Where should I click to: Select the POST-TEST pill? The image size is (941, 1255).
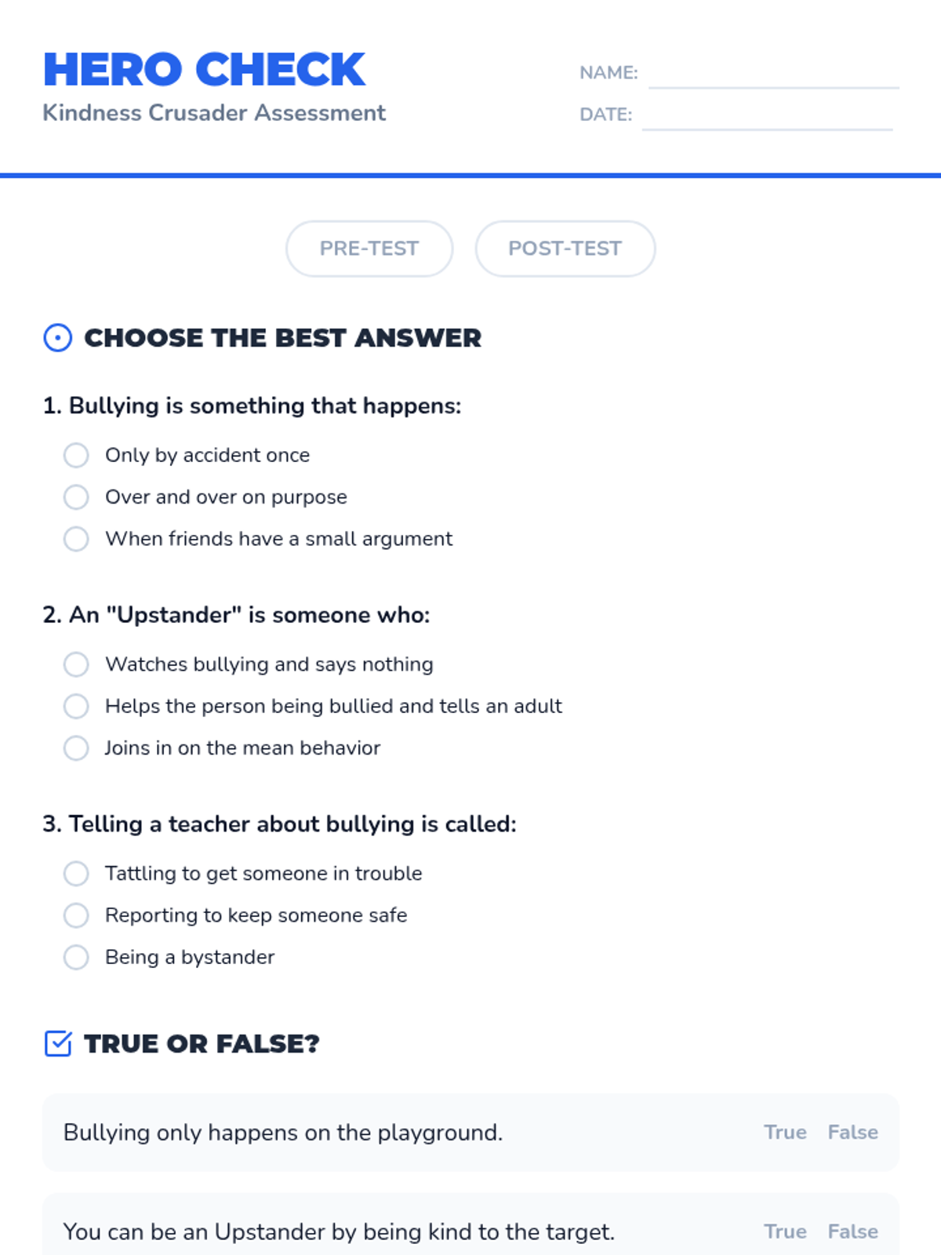pos(565,249)
